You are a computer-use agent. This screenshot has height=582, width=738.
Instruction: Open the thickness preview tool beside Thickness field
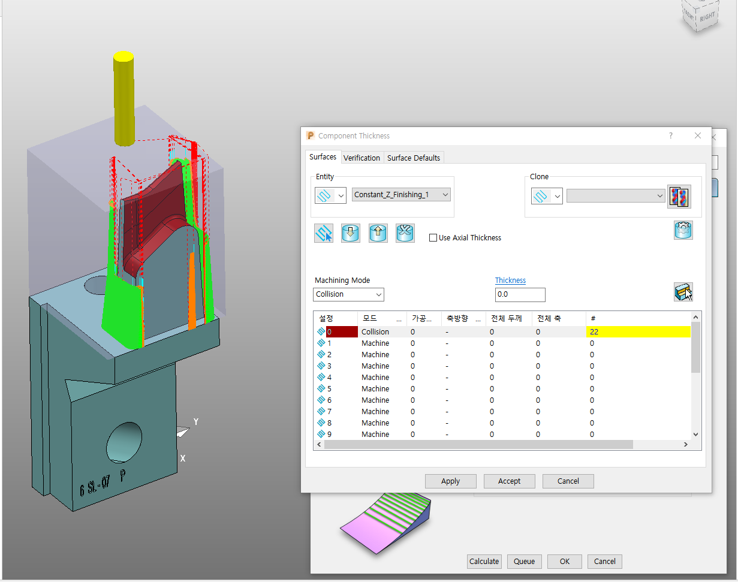(x=683, y=291)
